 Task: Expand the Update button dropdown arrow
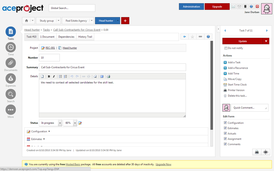coord(267,41)
